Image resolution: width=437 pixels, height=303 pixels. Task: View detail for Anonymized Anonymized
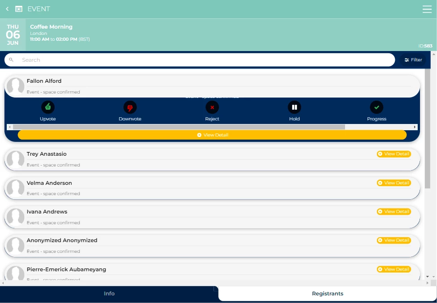(394, 240)
